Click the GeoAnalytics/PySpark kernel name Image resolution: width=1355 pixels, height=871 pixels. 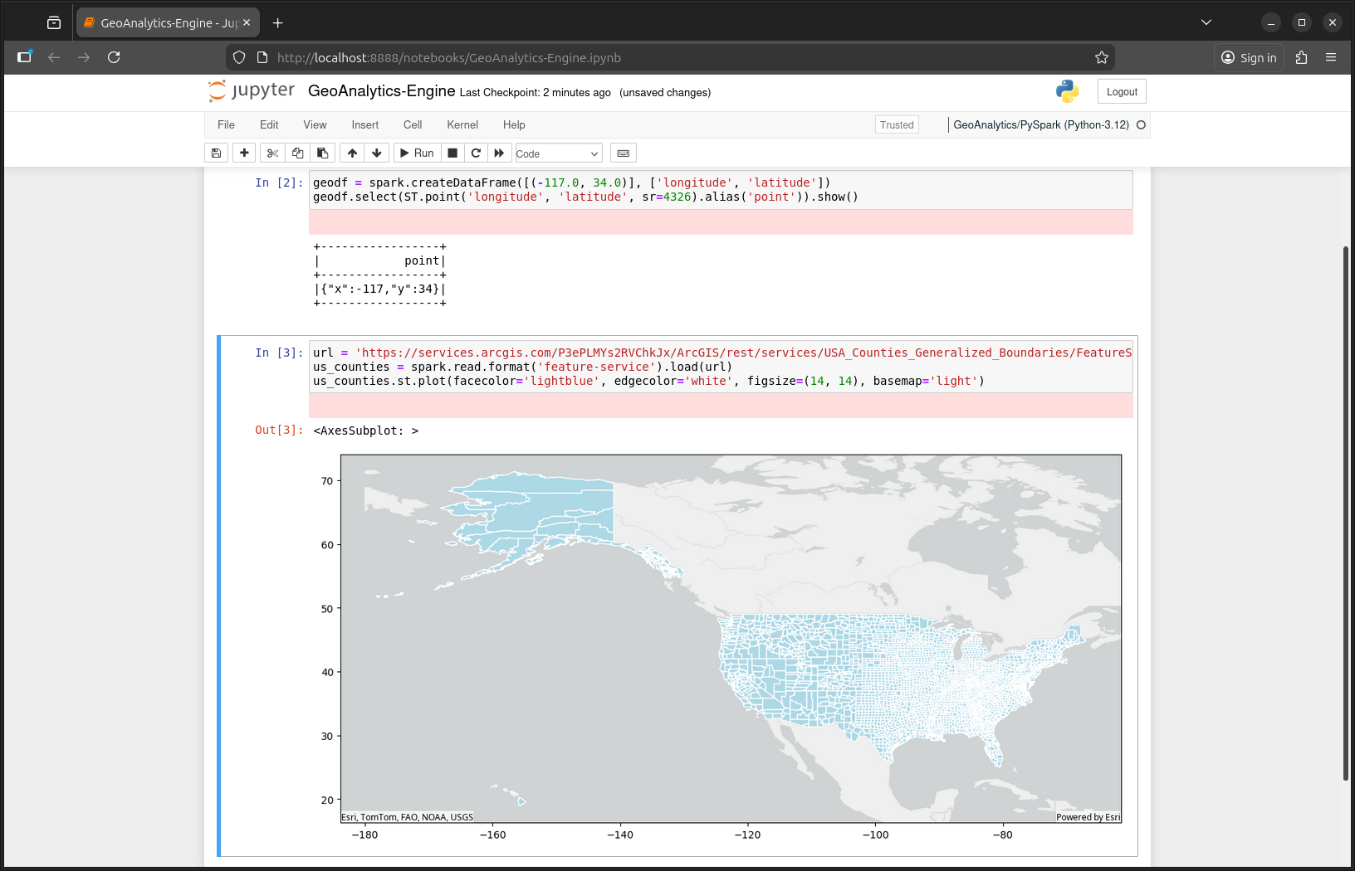click(1041, 124)
